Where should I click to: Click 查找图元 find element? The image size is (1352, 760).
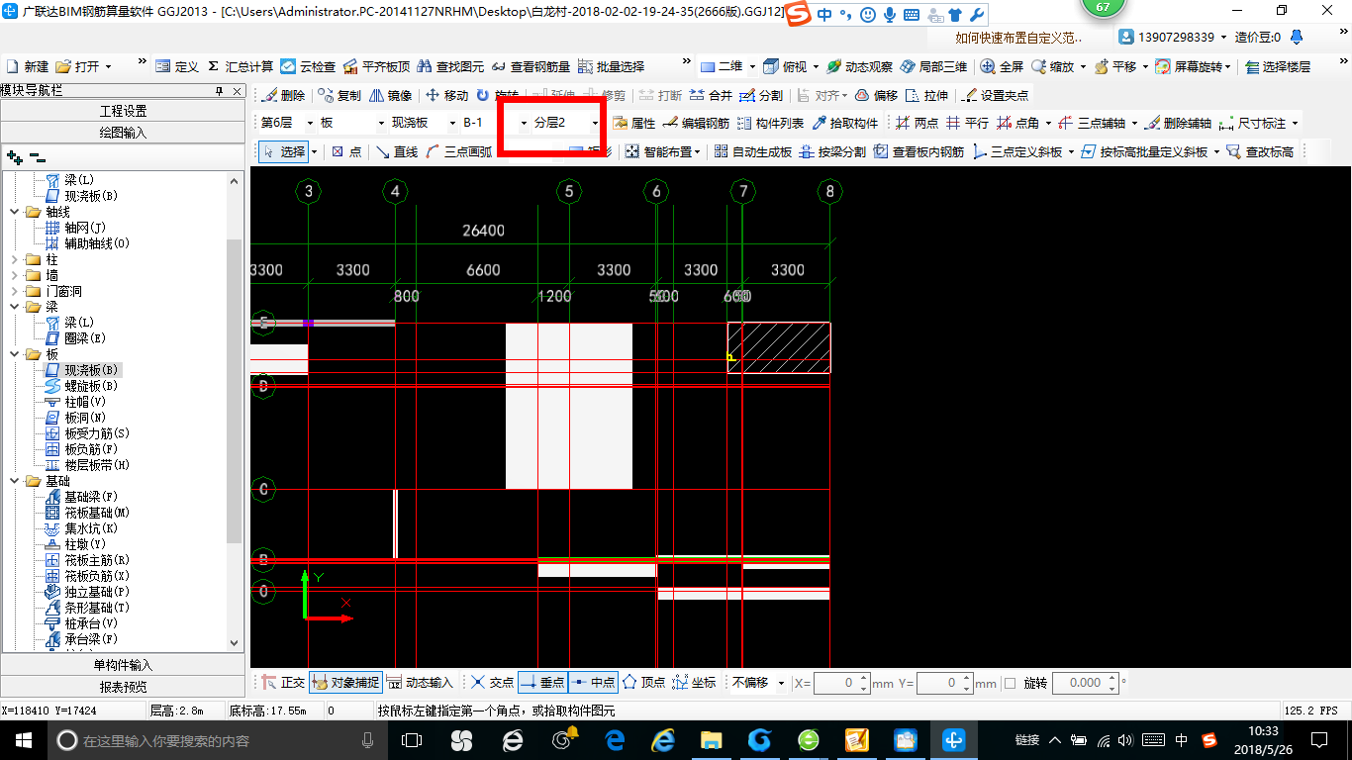(x=450, y=66)
